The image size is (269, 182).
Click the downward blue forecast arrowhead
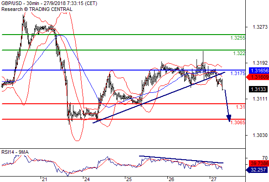coord(229,118)
